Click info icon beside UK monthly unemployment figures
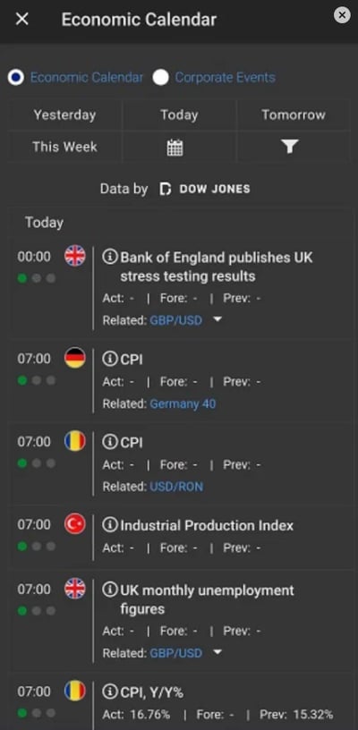 click(x=110, y=590)
